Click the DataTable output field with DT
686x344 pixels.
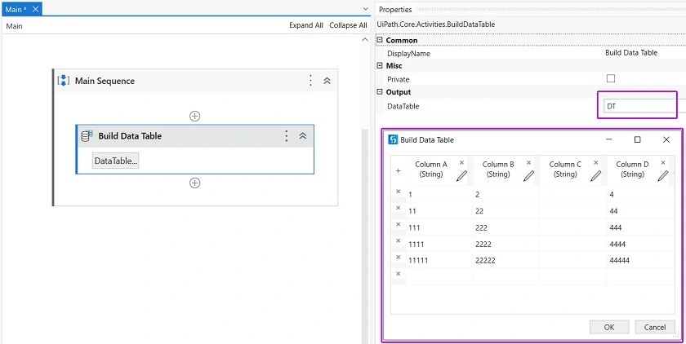click(640, 106)
